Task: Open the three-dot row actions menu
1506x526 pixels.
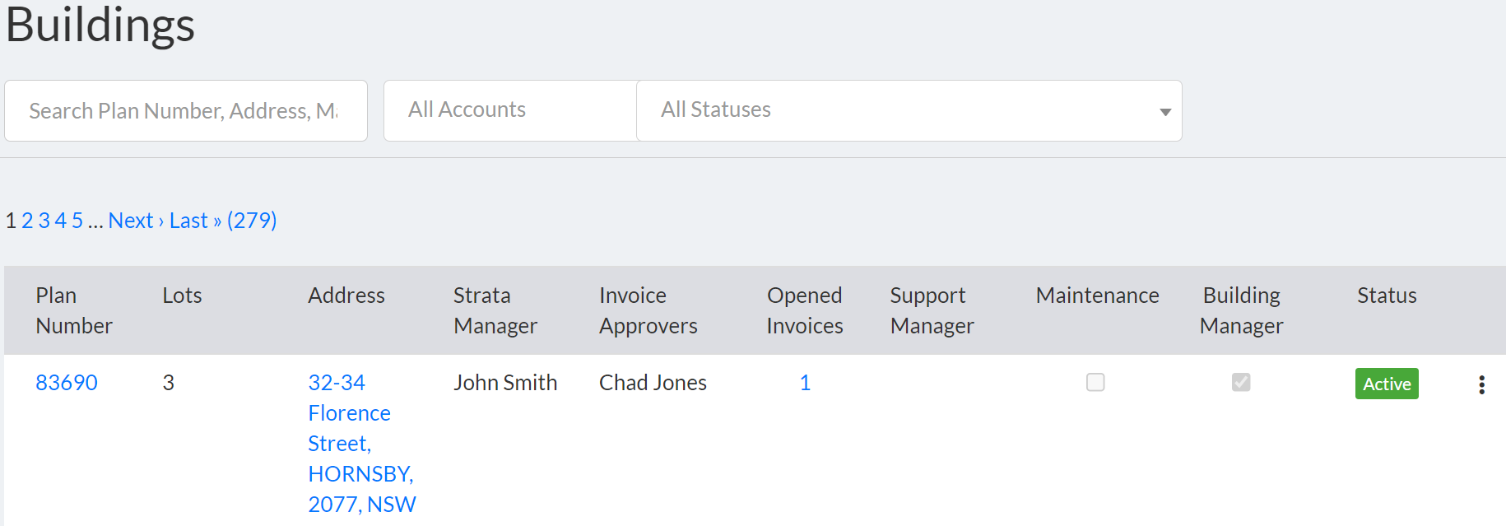Action: click(x=1481, y=384)
